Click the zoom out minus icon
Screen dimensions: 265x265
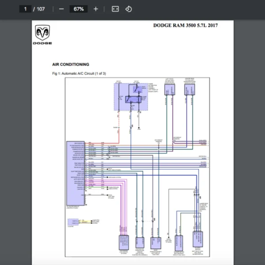(61, 9)
